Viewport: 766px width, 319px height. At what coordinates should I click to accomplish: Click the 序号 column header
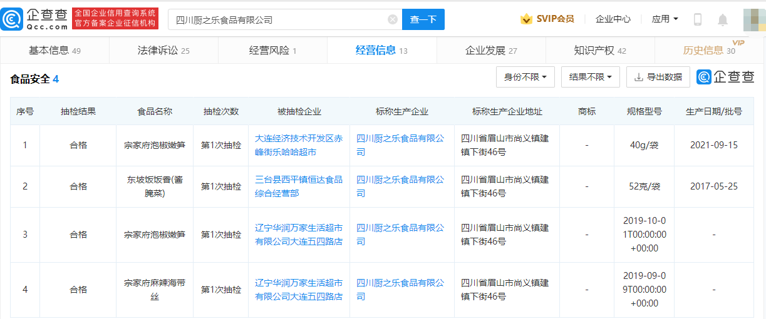point(25,111)
